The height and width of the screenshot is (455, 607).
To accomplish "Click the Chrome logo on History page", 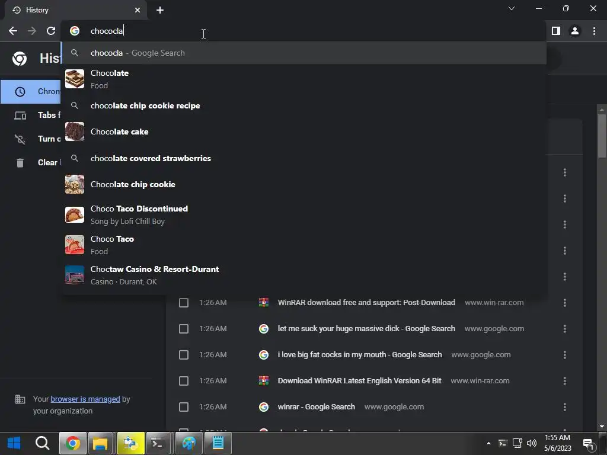I will [x=20, y=59].
